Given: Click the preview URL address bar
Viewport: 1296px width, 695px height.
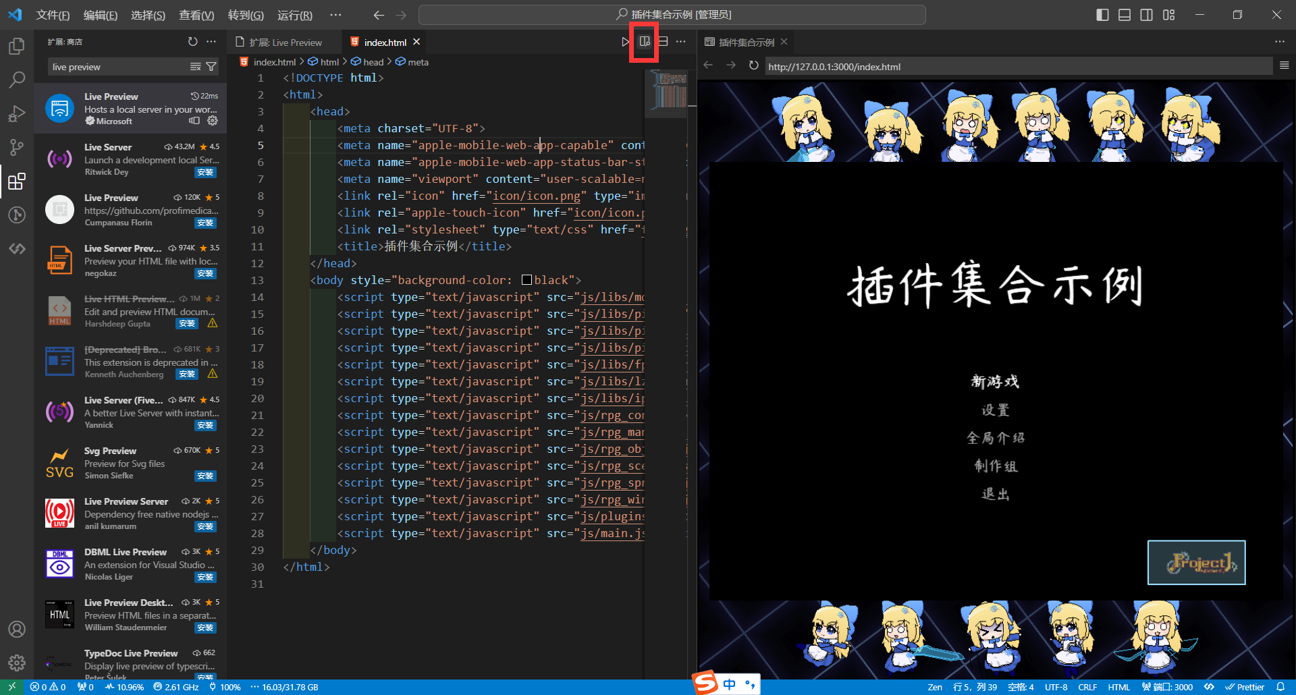Looking at the screenshot, I should (1018, 67).
